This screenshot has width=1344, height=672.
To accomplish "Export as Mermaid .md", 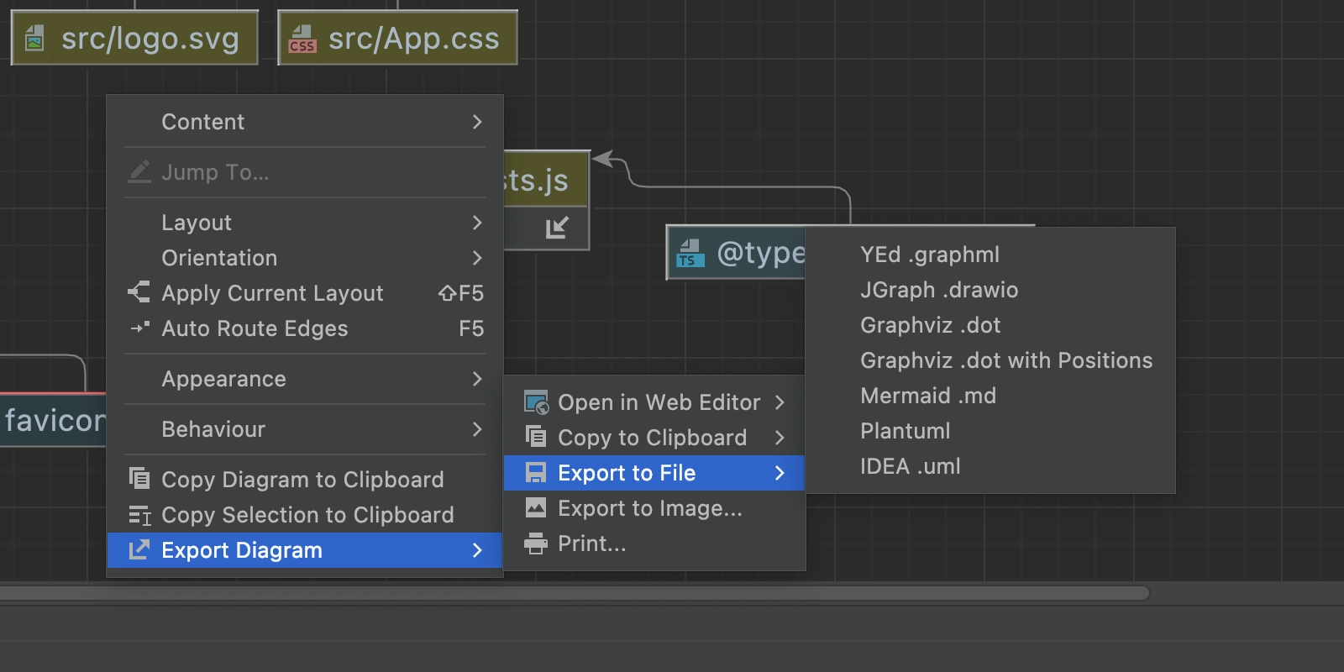I will pos(990,396).
